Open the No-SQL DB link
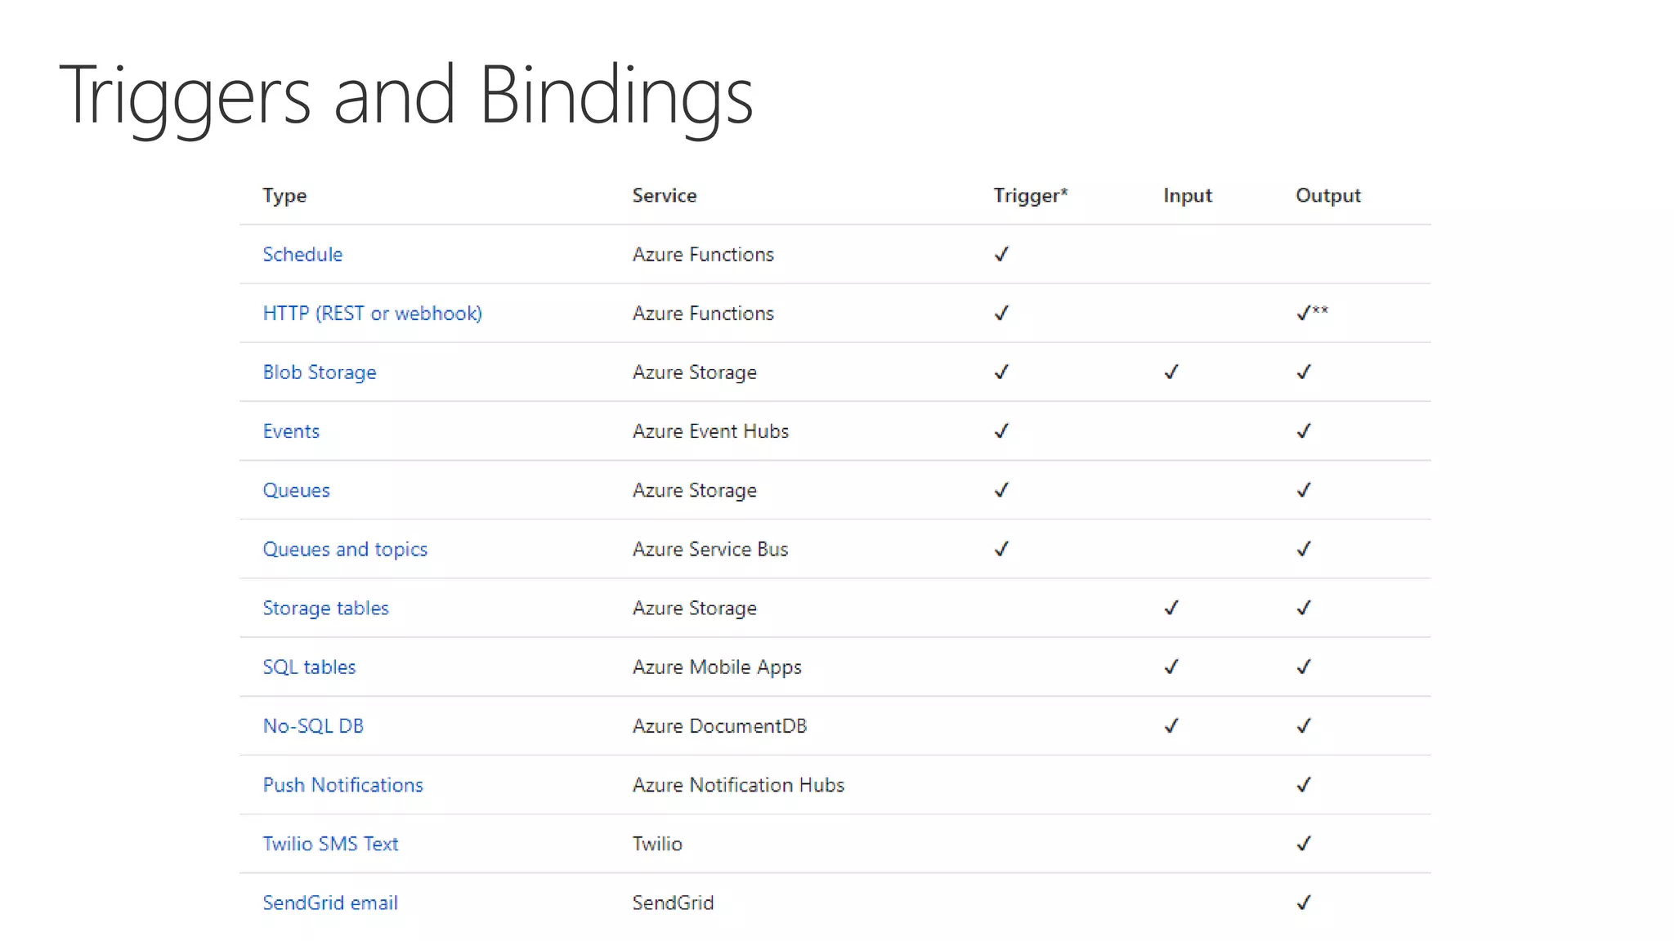Viewport: 1674px width, 941px height. point(312,725)
